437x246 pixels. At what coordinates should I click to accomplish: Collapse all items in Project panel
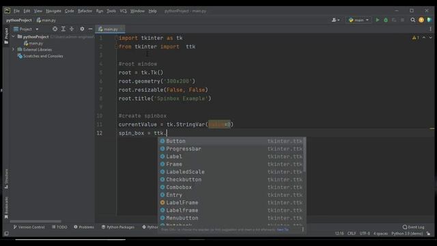[72, 29]
